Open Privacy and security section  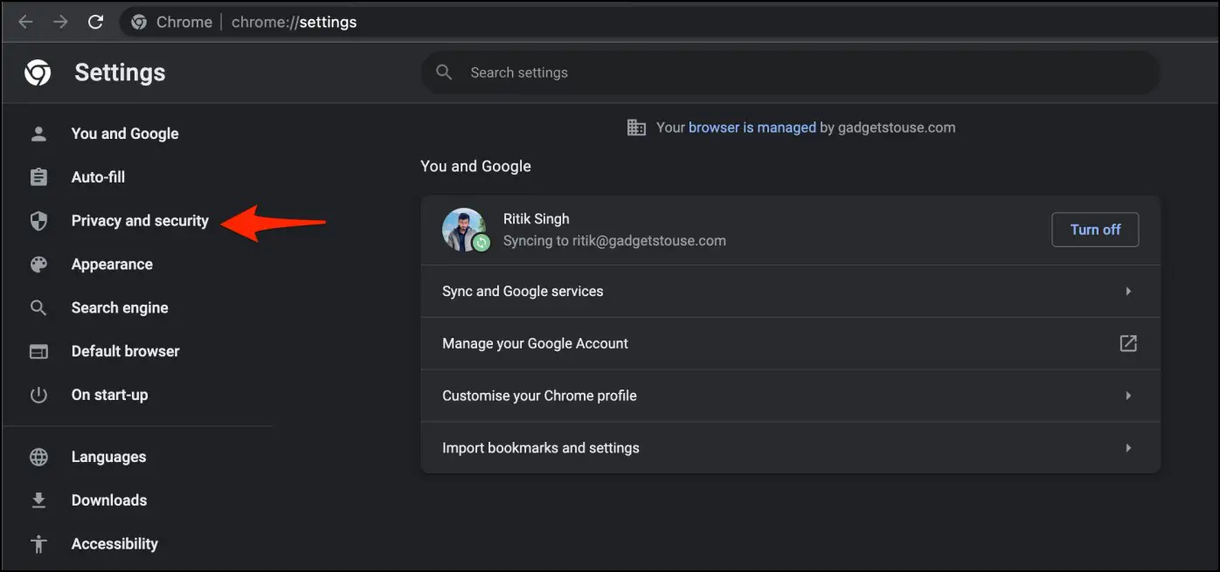pos(140,221)
